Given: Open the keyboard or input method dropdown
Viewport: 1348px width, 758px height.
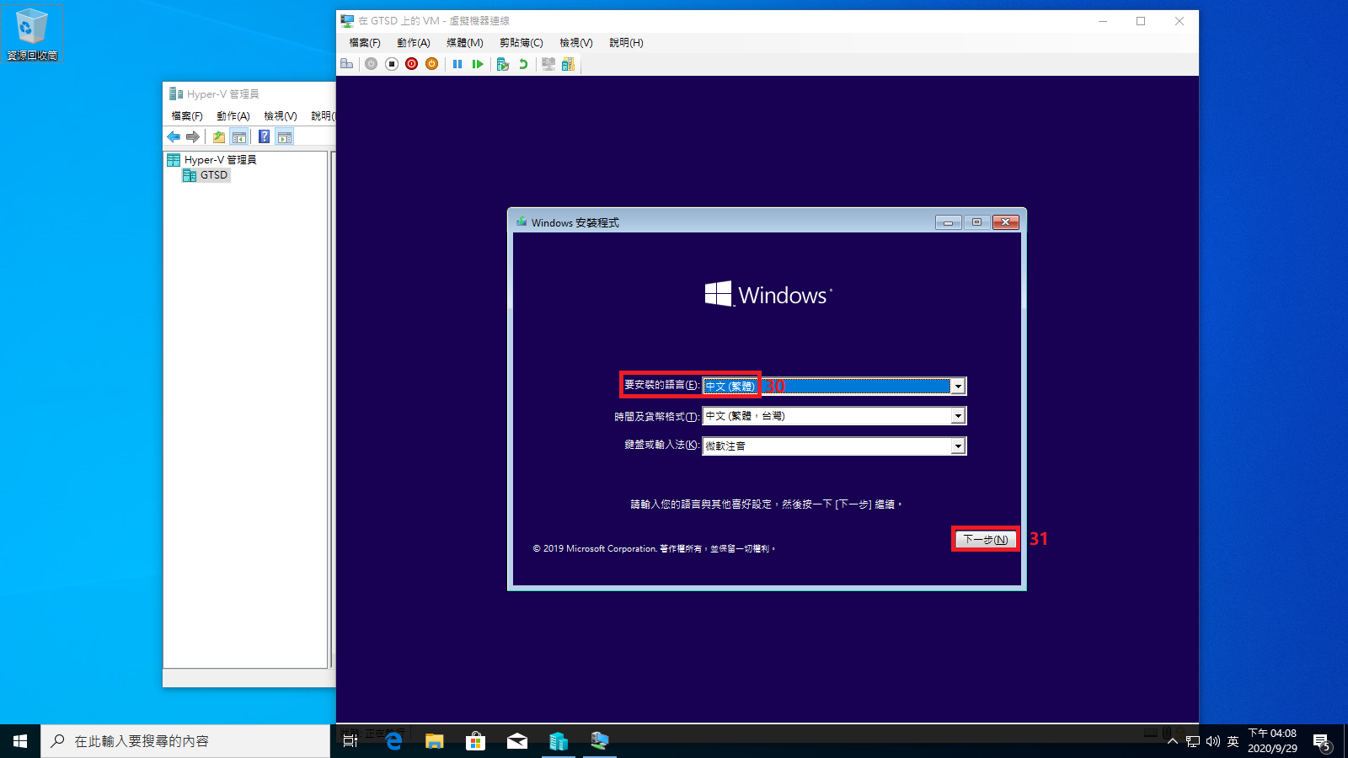Looking at the screenshot, I should pyautogui.click(x=957, y=446).
